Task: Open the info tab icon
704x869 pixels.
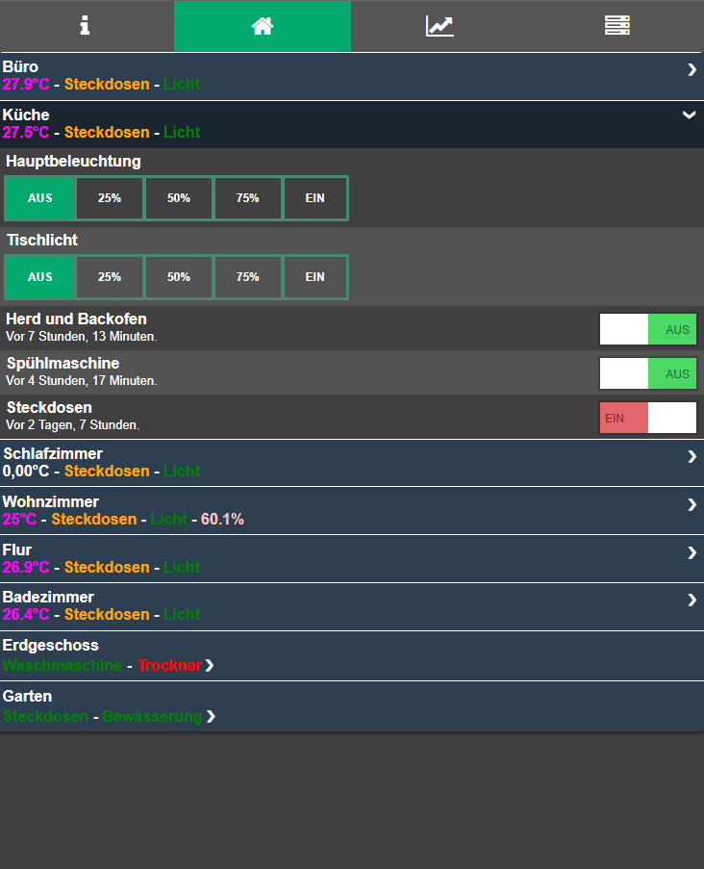Action: (86, 26)
